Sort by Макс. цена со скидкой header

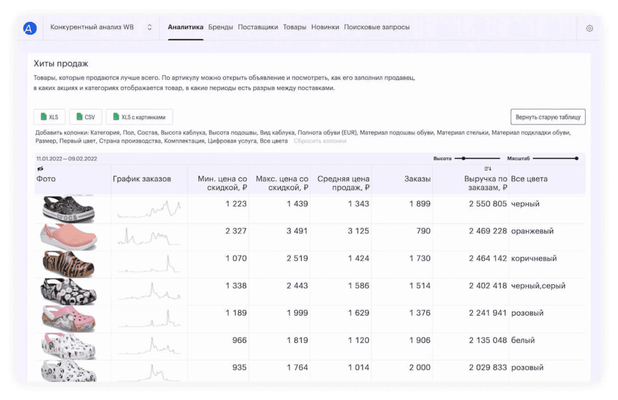282,183
